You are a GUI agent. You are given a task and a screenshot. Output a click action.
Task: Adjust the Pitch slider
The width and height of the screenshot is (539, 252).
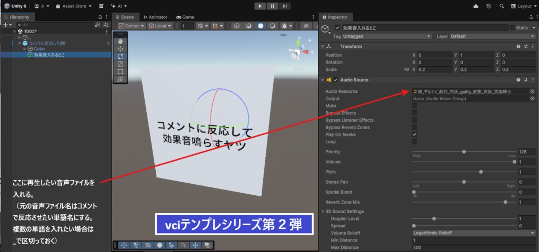pos(463,172)
